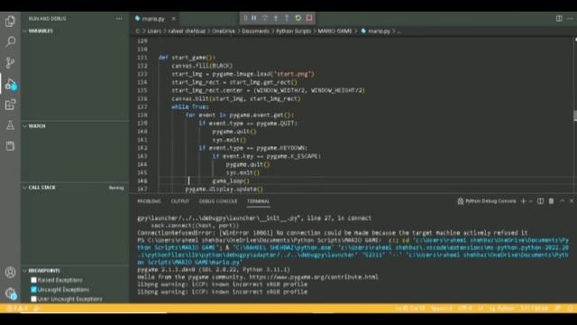Screen dimensions: 577x325
Task: Click the OneDrive breadcrumb folder
Action: coord(224,32)
